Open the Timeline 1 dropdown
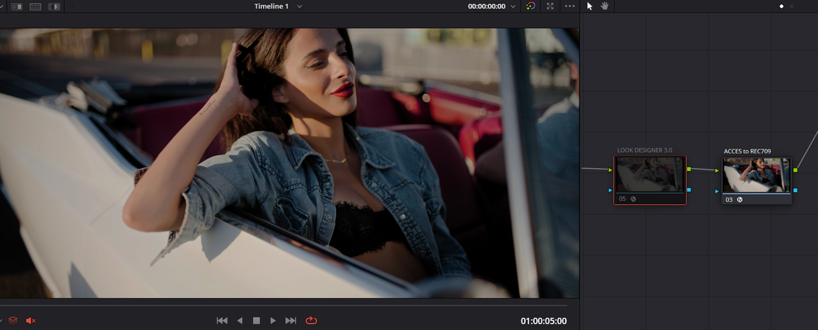This screenshot has width=818, height=330. point(300,6)
